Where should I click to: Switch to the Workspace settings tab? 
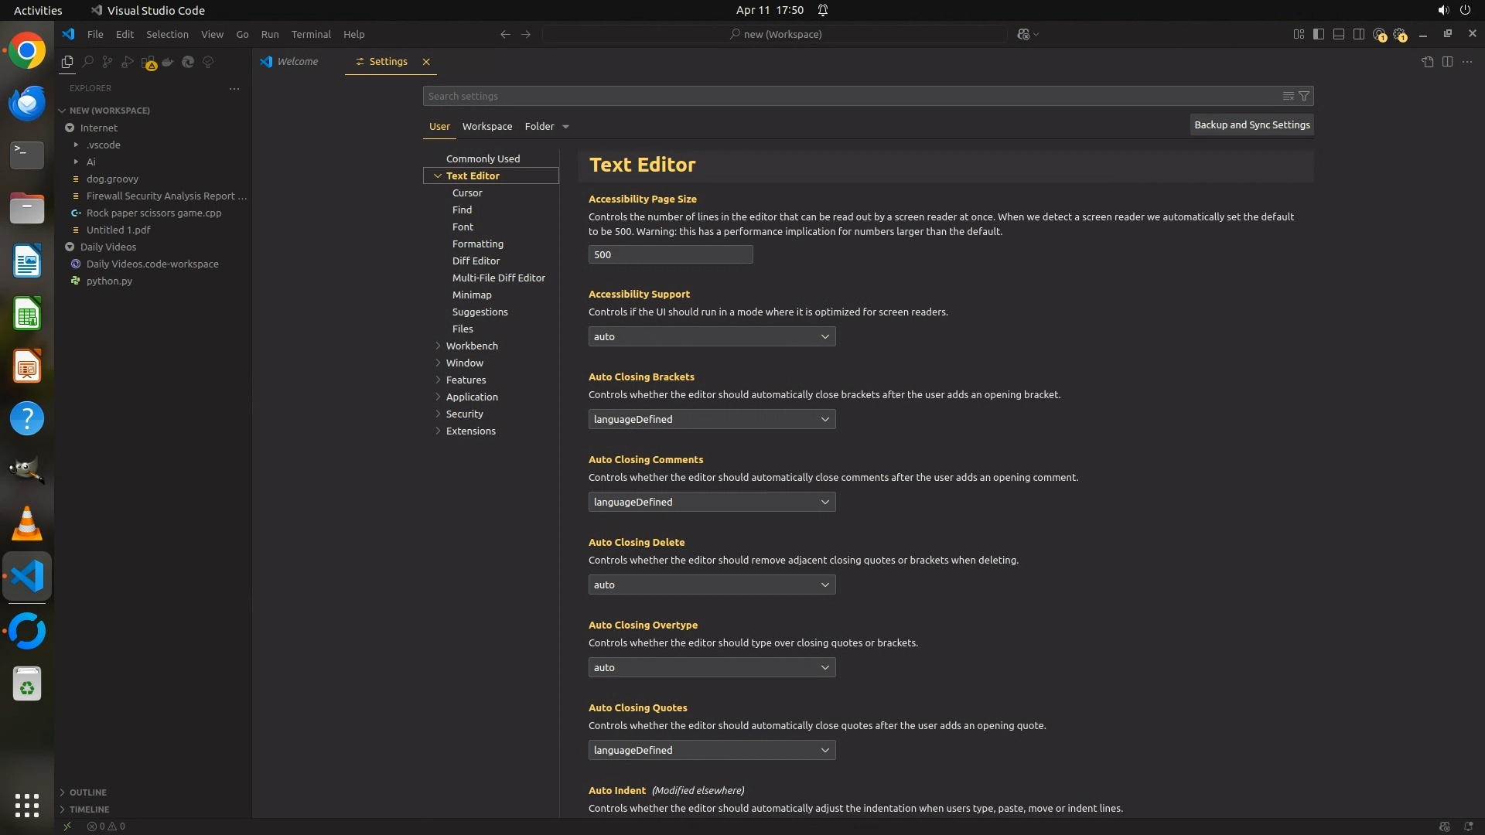[x=486, y=126]
